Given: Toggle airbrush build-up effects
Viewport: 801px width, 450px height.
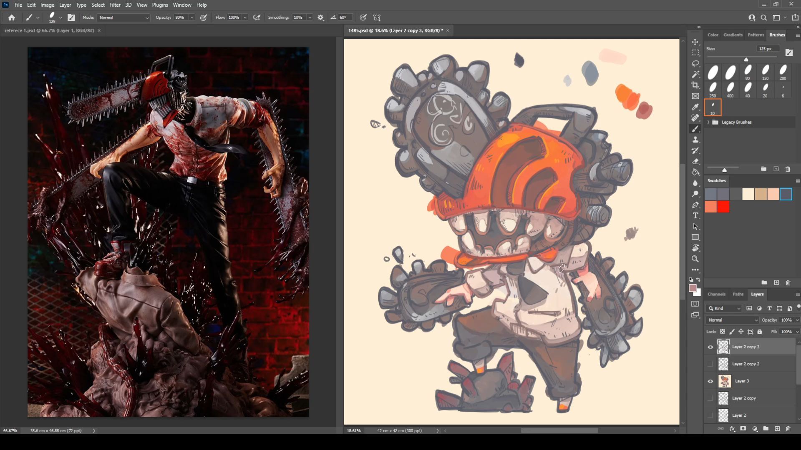Looking at the screenshot, I should tap(257, 17).
